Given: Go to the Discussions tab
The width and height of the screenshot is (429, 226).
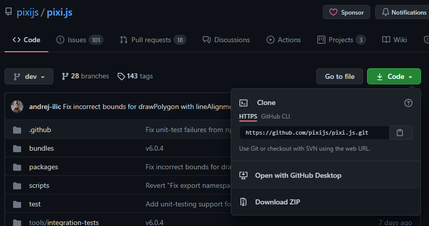Looking at the screenshot, I should click(x=226, y=40).
